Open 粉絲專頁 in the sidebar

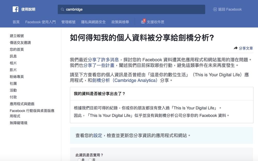[17, 77]
